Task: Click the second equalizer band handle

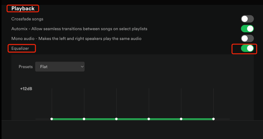Action: 84,119
